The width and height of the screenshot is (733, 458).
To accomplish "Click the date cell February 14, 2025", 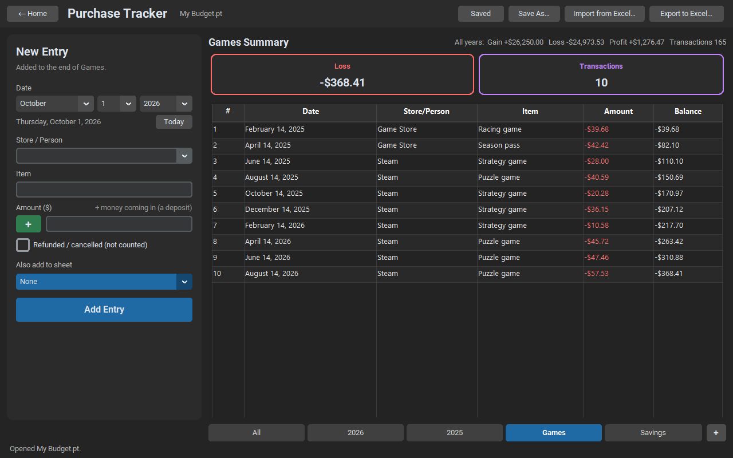I will pos(310,129).
